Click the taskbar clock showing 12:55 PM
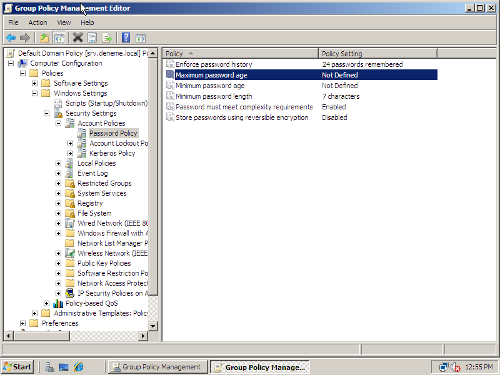Screen dimensions: 500x375 pyautogui.click(x=479, y=367)
